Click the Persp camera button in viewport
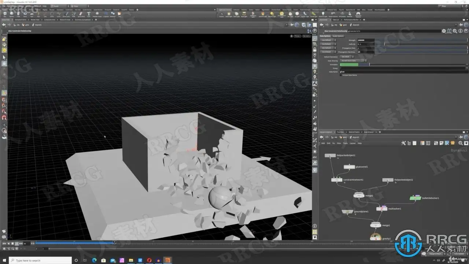469x264 pixels. pyautogui.click(x=297, y=36)
